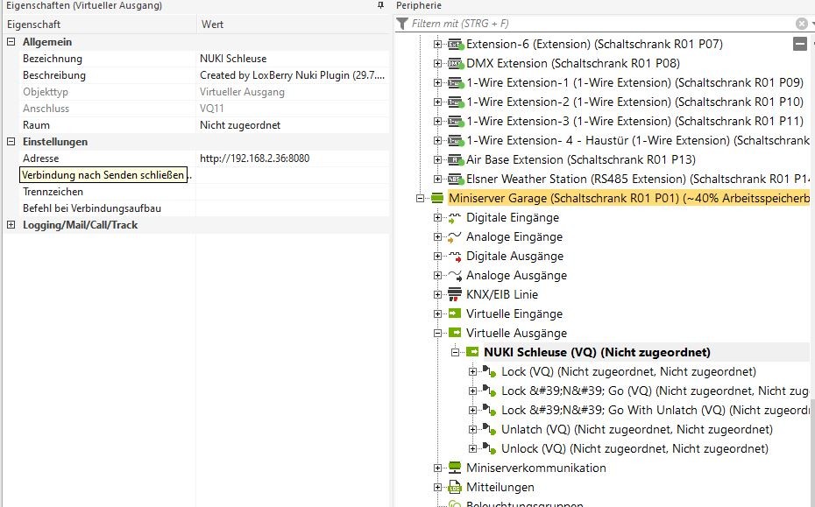Click the KNX/EIB Linie icon
815x507 pixels.
click(455, 294)
